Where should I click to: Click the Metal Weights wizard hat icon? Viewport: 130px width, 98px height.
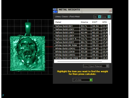pyautogui.click(x=55, y=11)
